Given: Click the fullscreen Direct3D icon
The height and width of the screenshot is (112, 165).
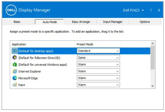Looking at the screenshot, I should (x=15, y=58).
